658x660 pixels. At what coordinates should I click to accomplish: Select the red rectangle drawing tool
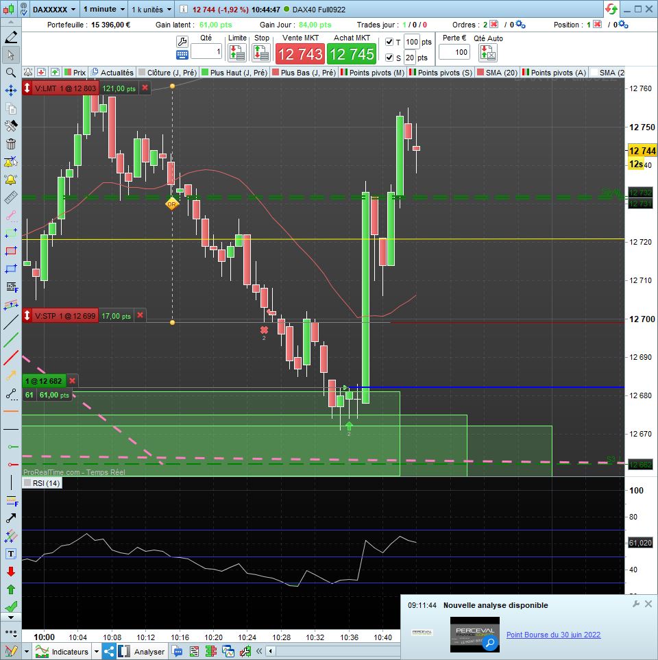(x=11, y=251)
